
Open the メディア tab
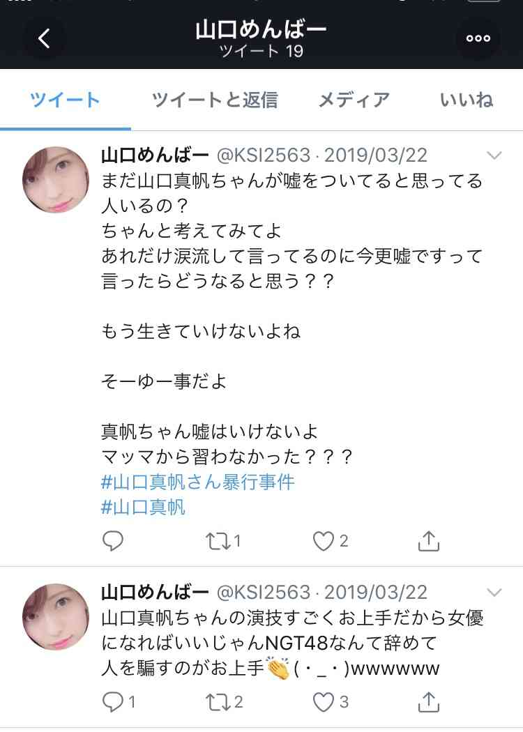tap(354, 100)
